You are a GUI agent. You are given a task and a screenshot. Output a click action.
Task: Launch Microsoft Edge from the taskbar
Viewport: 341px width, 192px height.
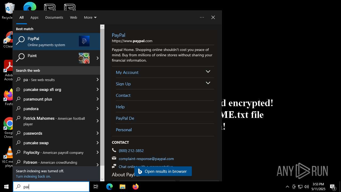[109, 187]
